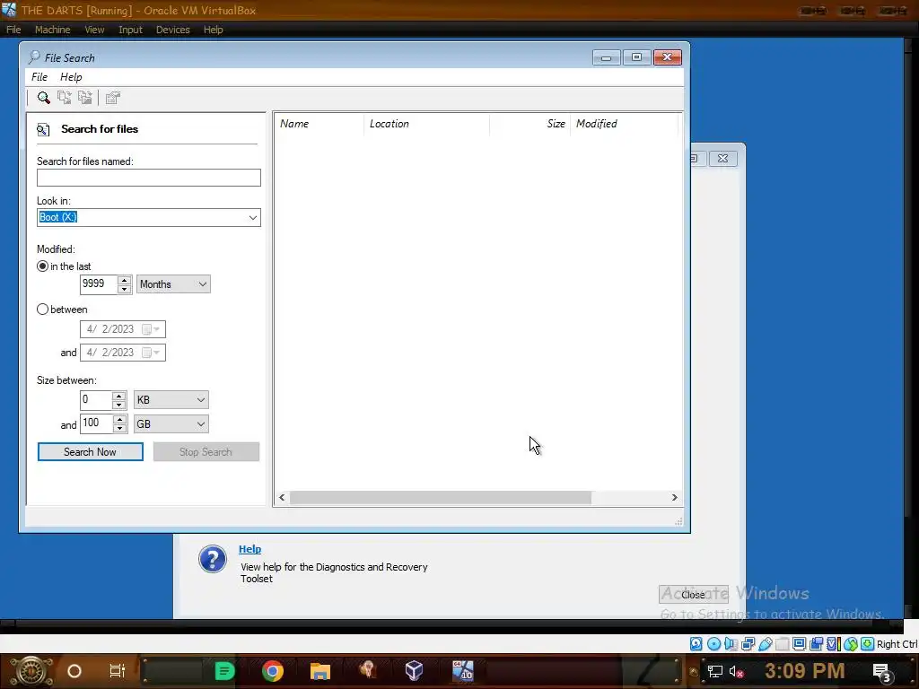Open green notes app on taskbar
This screenshot has height=689, width=919.
[x=224, y=671]
